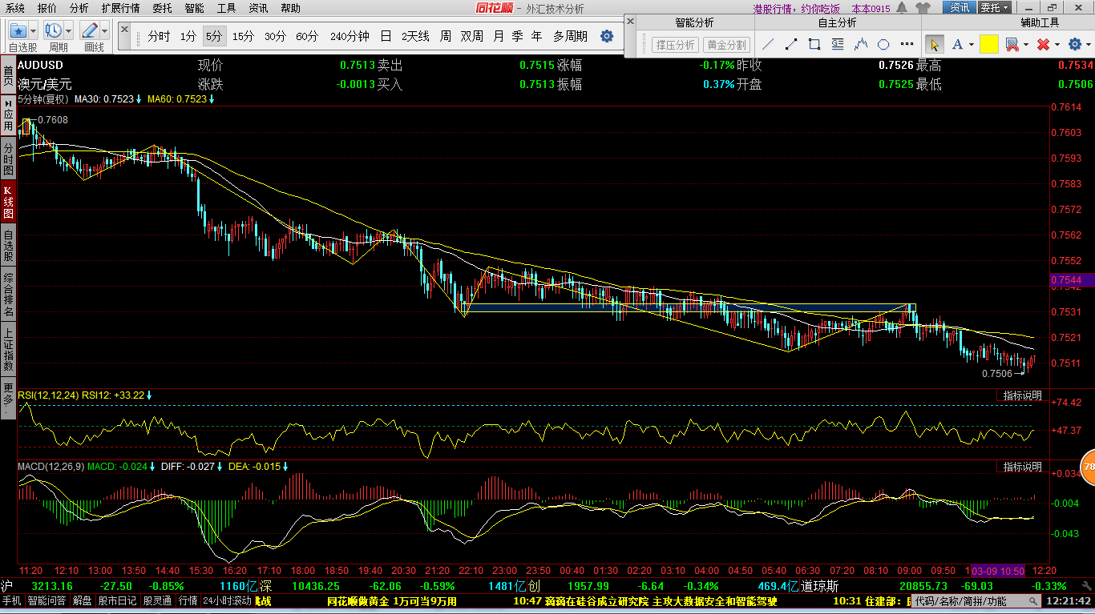Image resolution: width=1095 pixels, height=614 pixels.
Task: Open 股市日记 in bottom bar
Action: point(117,600)
